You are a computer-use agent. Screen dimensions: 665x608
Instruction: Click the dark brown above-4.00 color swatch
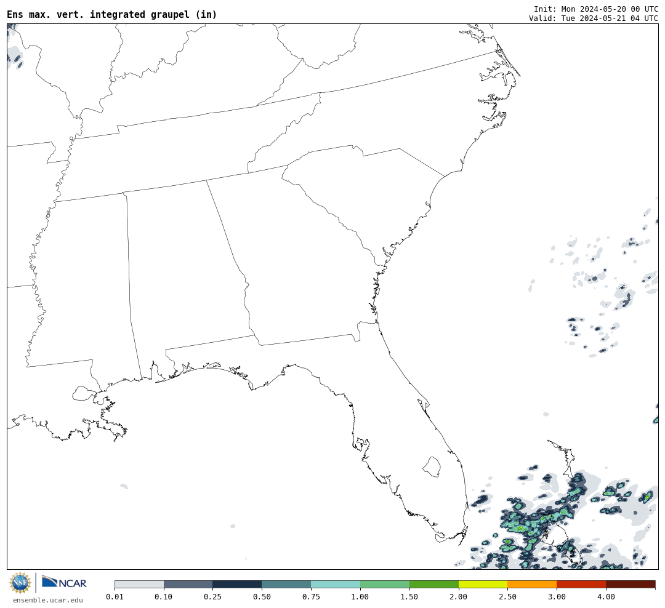coord(631,584)
